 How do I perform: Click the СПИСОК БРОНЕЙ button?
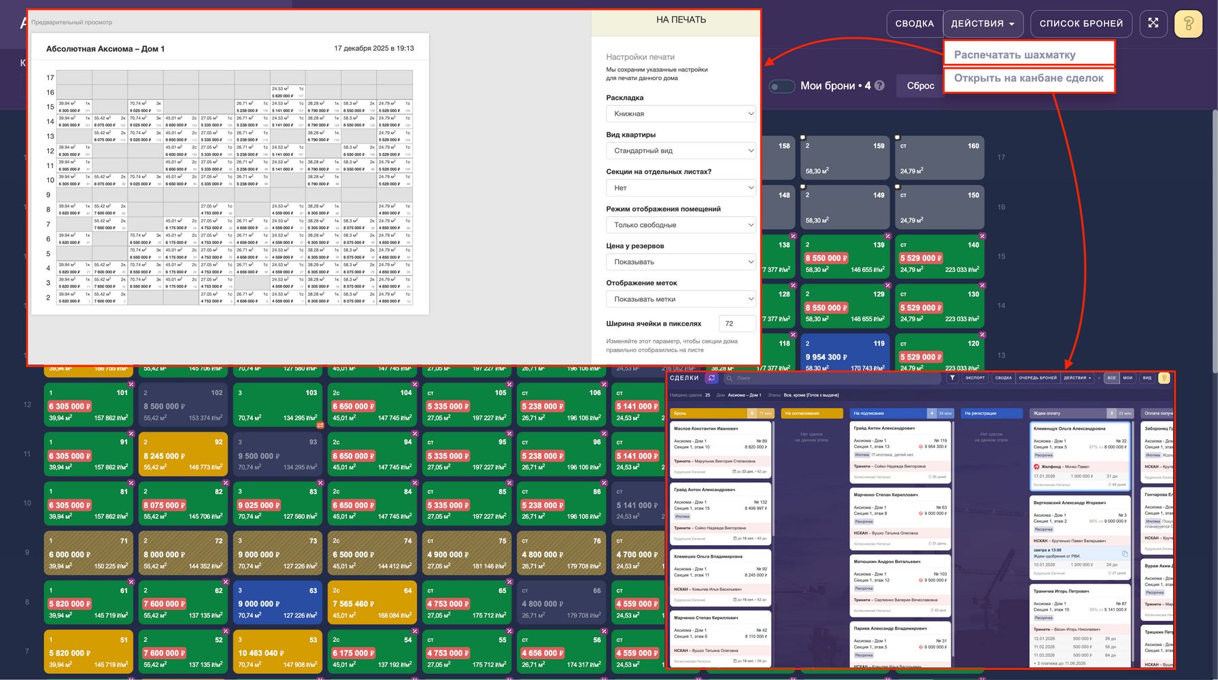[1081, 24]
